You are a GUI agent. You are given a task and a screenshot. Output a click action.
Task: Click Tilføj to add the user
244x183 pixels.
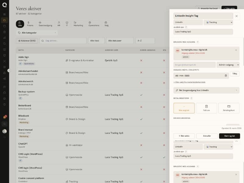coord(235,74)
